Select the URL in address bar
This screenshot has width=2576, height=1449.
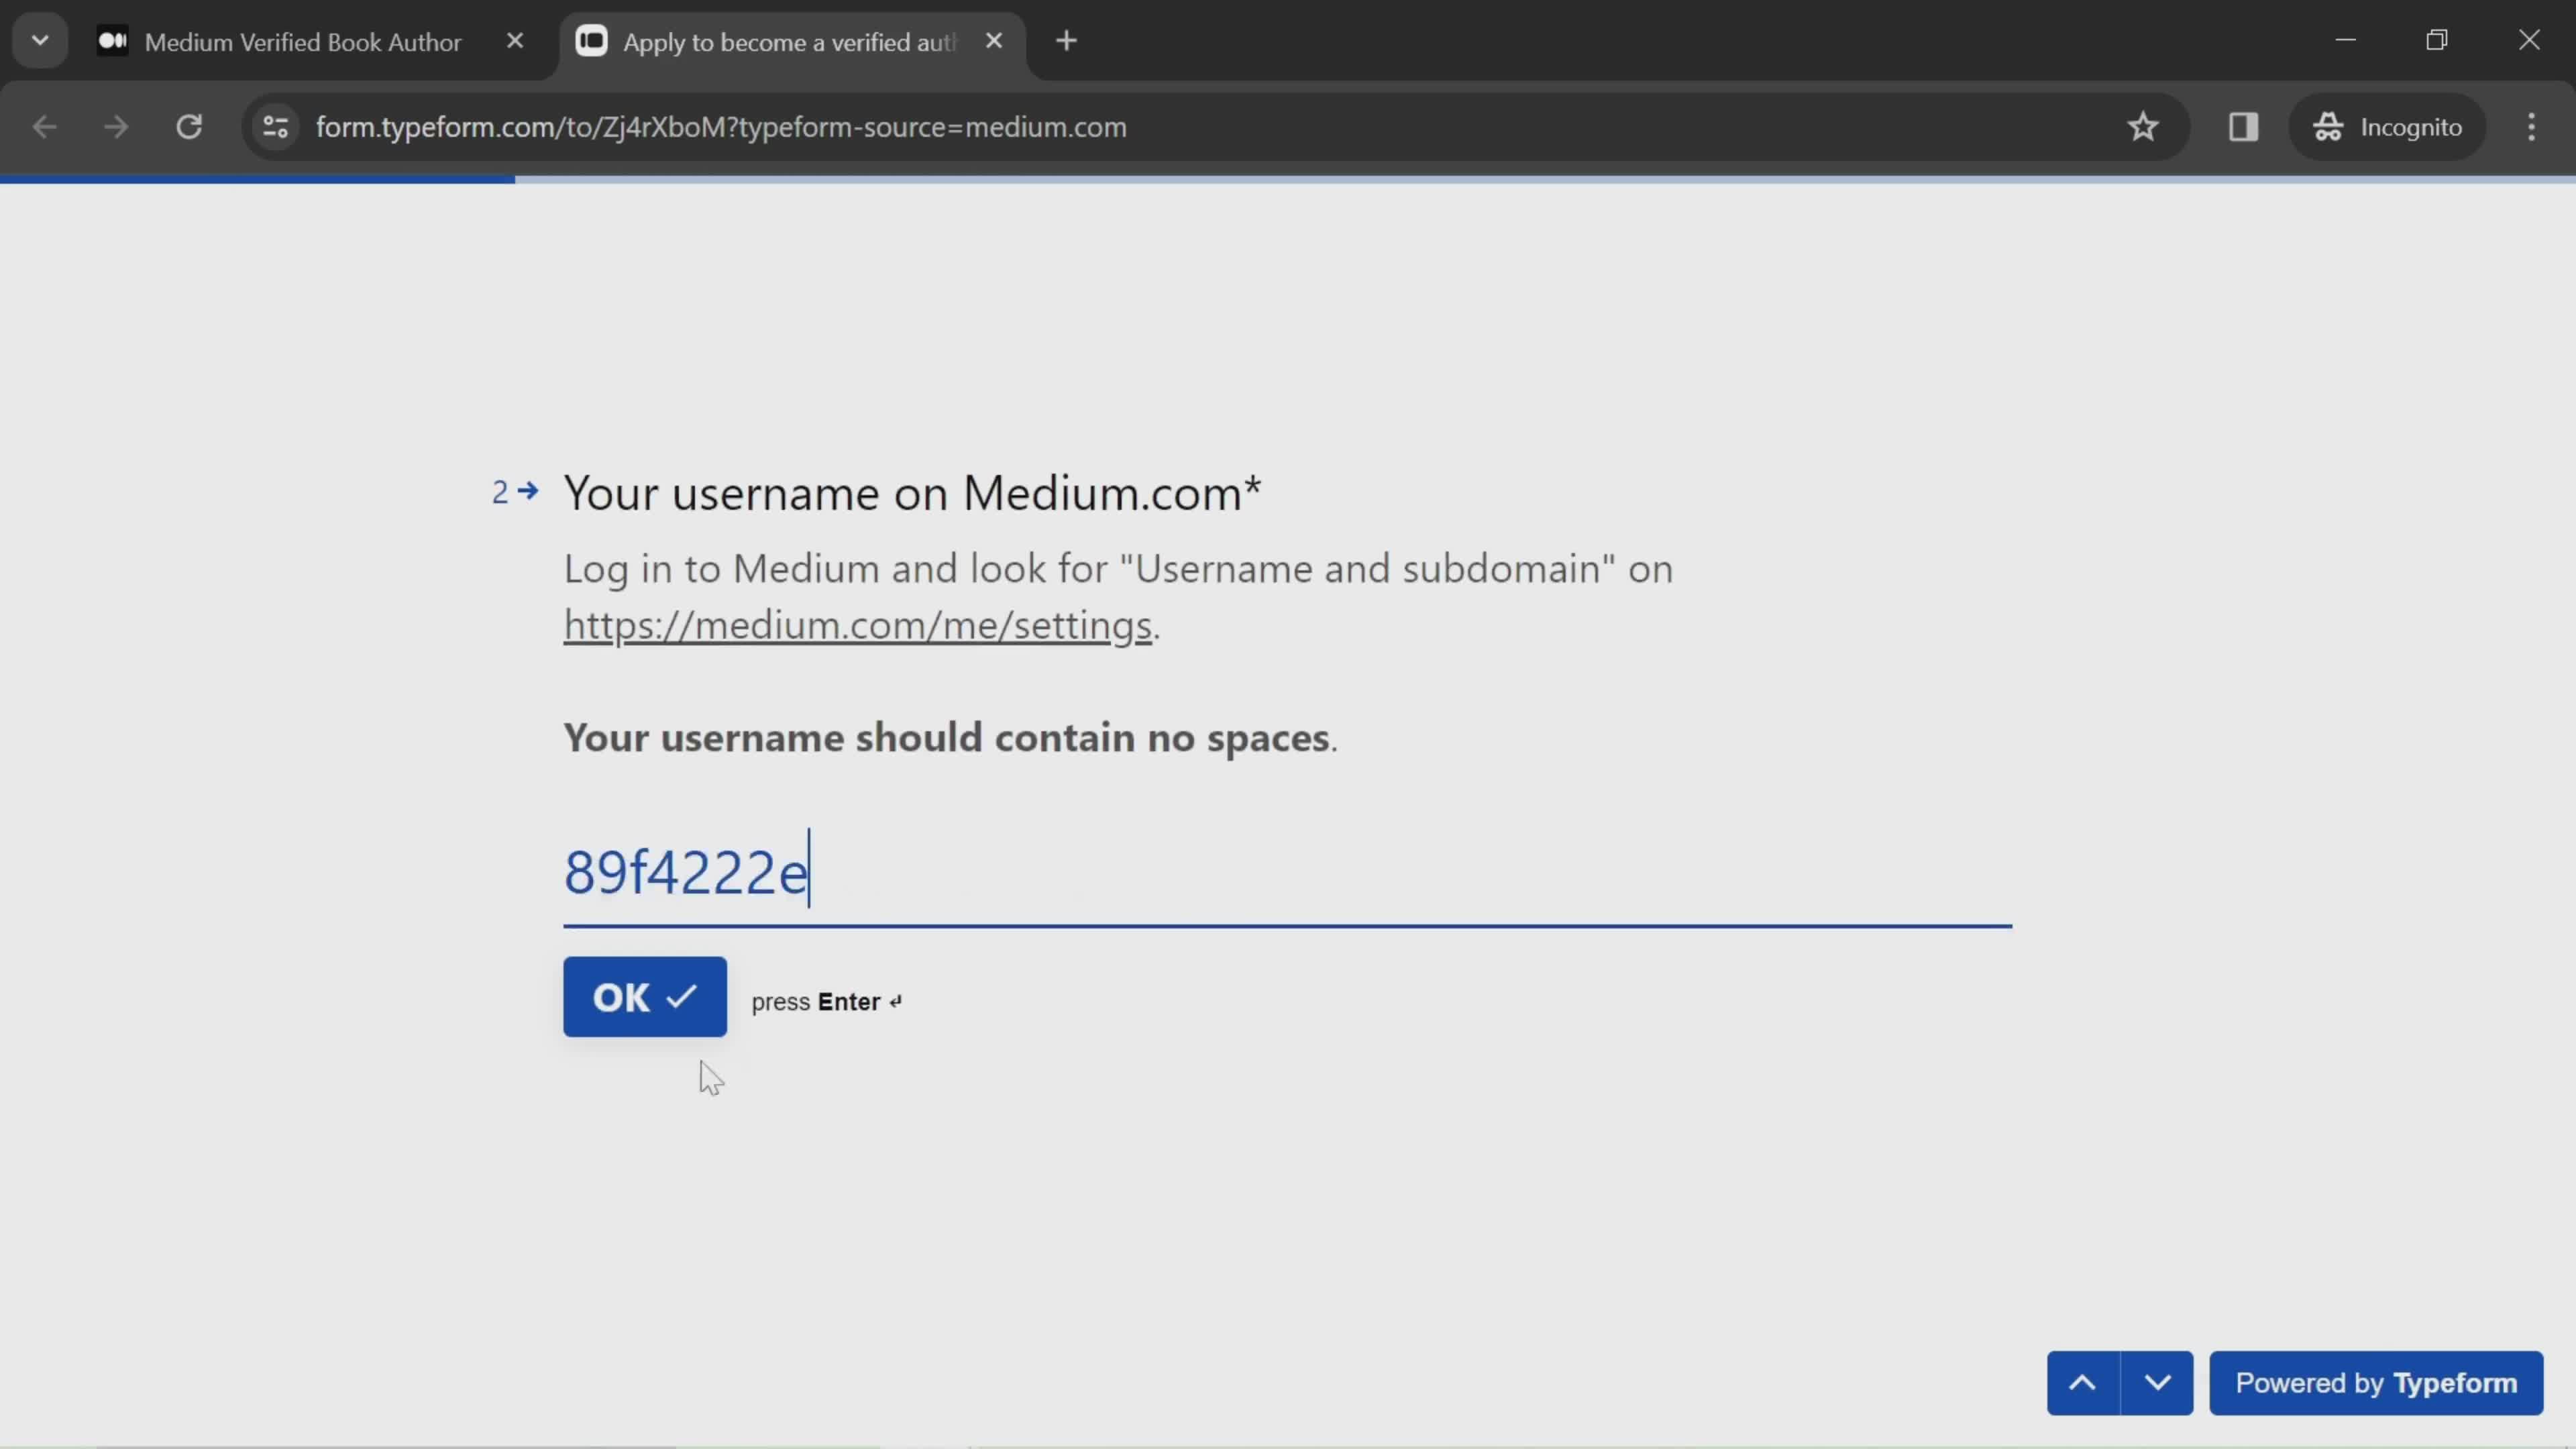pyautogui.click(x=722, y=125)
